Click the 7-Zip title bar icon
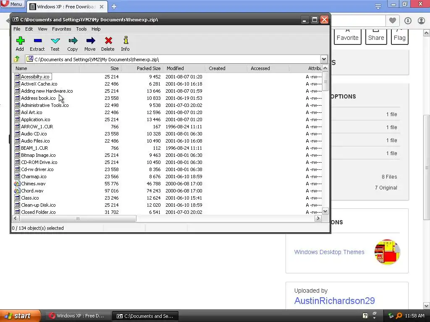The image size is (430, 322). coord(16,19)
